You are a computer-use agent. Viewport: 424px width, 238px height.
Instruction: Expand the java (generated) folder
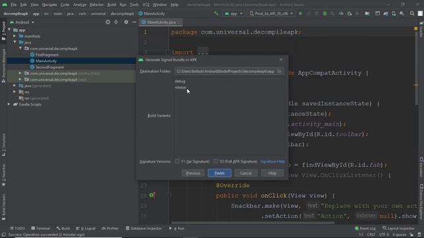pos(15,85)
